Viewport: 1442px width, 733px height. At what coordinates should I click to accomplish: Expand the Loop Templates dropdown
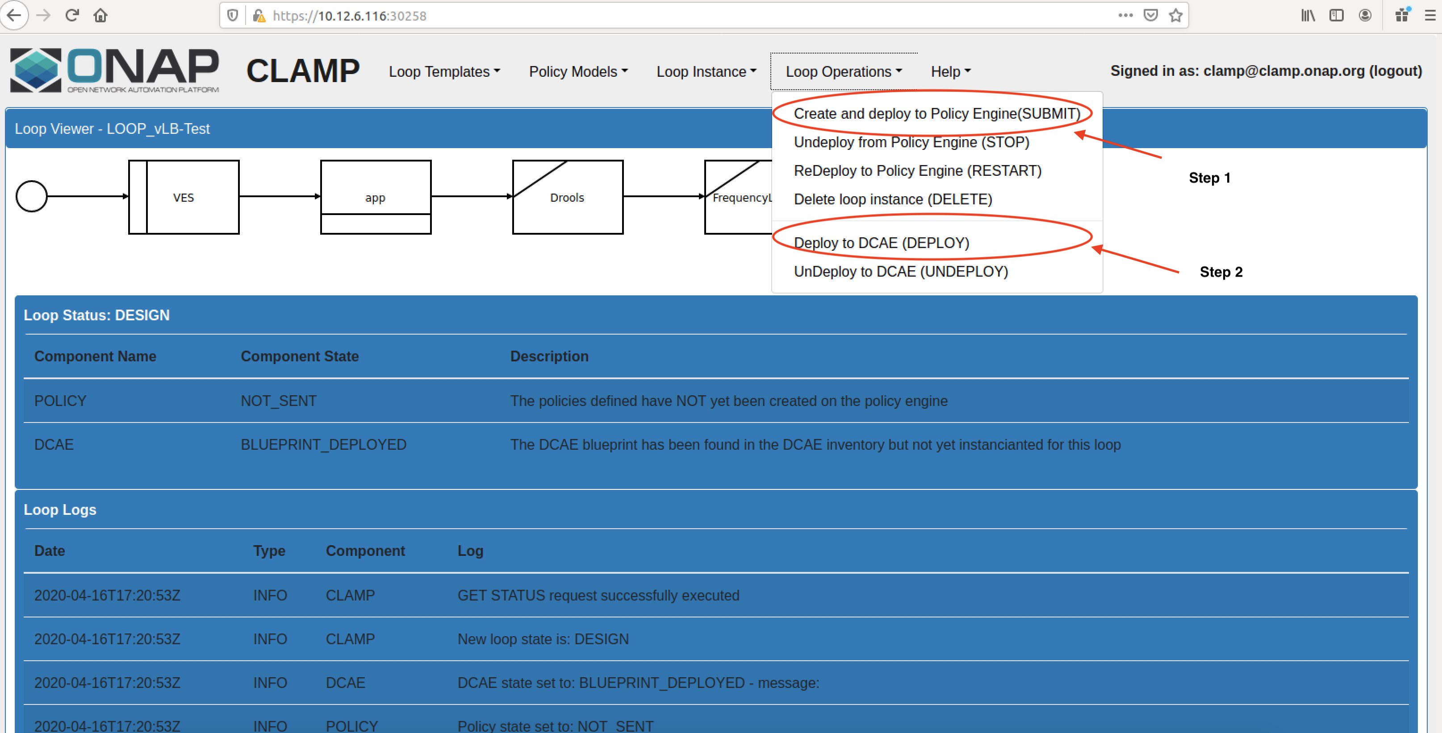(x=444, y=71)
